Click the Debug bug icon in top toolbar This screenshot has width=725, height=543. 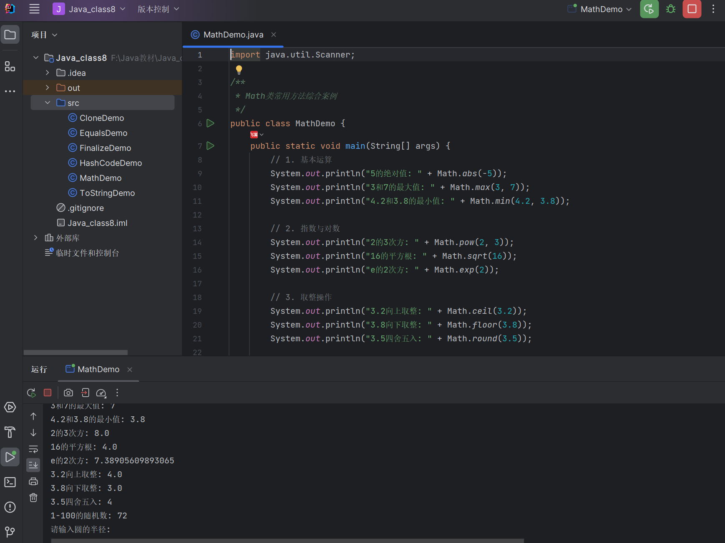[670, 9]
